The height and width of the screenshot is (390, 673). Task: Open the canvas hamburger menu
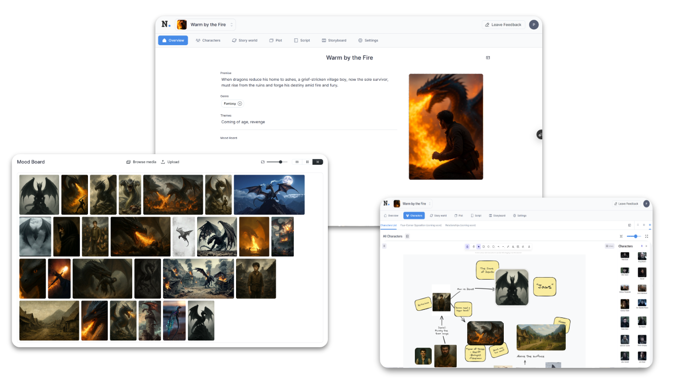pyautogui.click(x=384, y=246)
